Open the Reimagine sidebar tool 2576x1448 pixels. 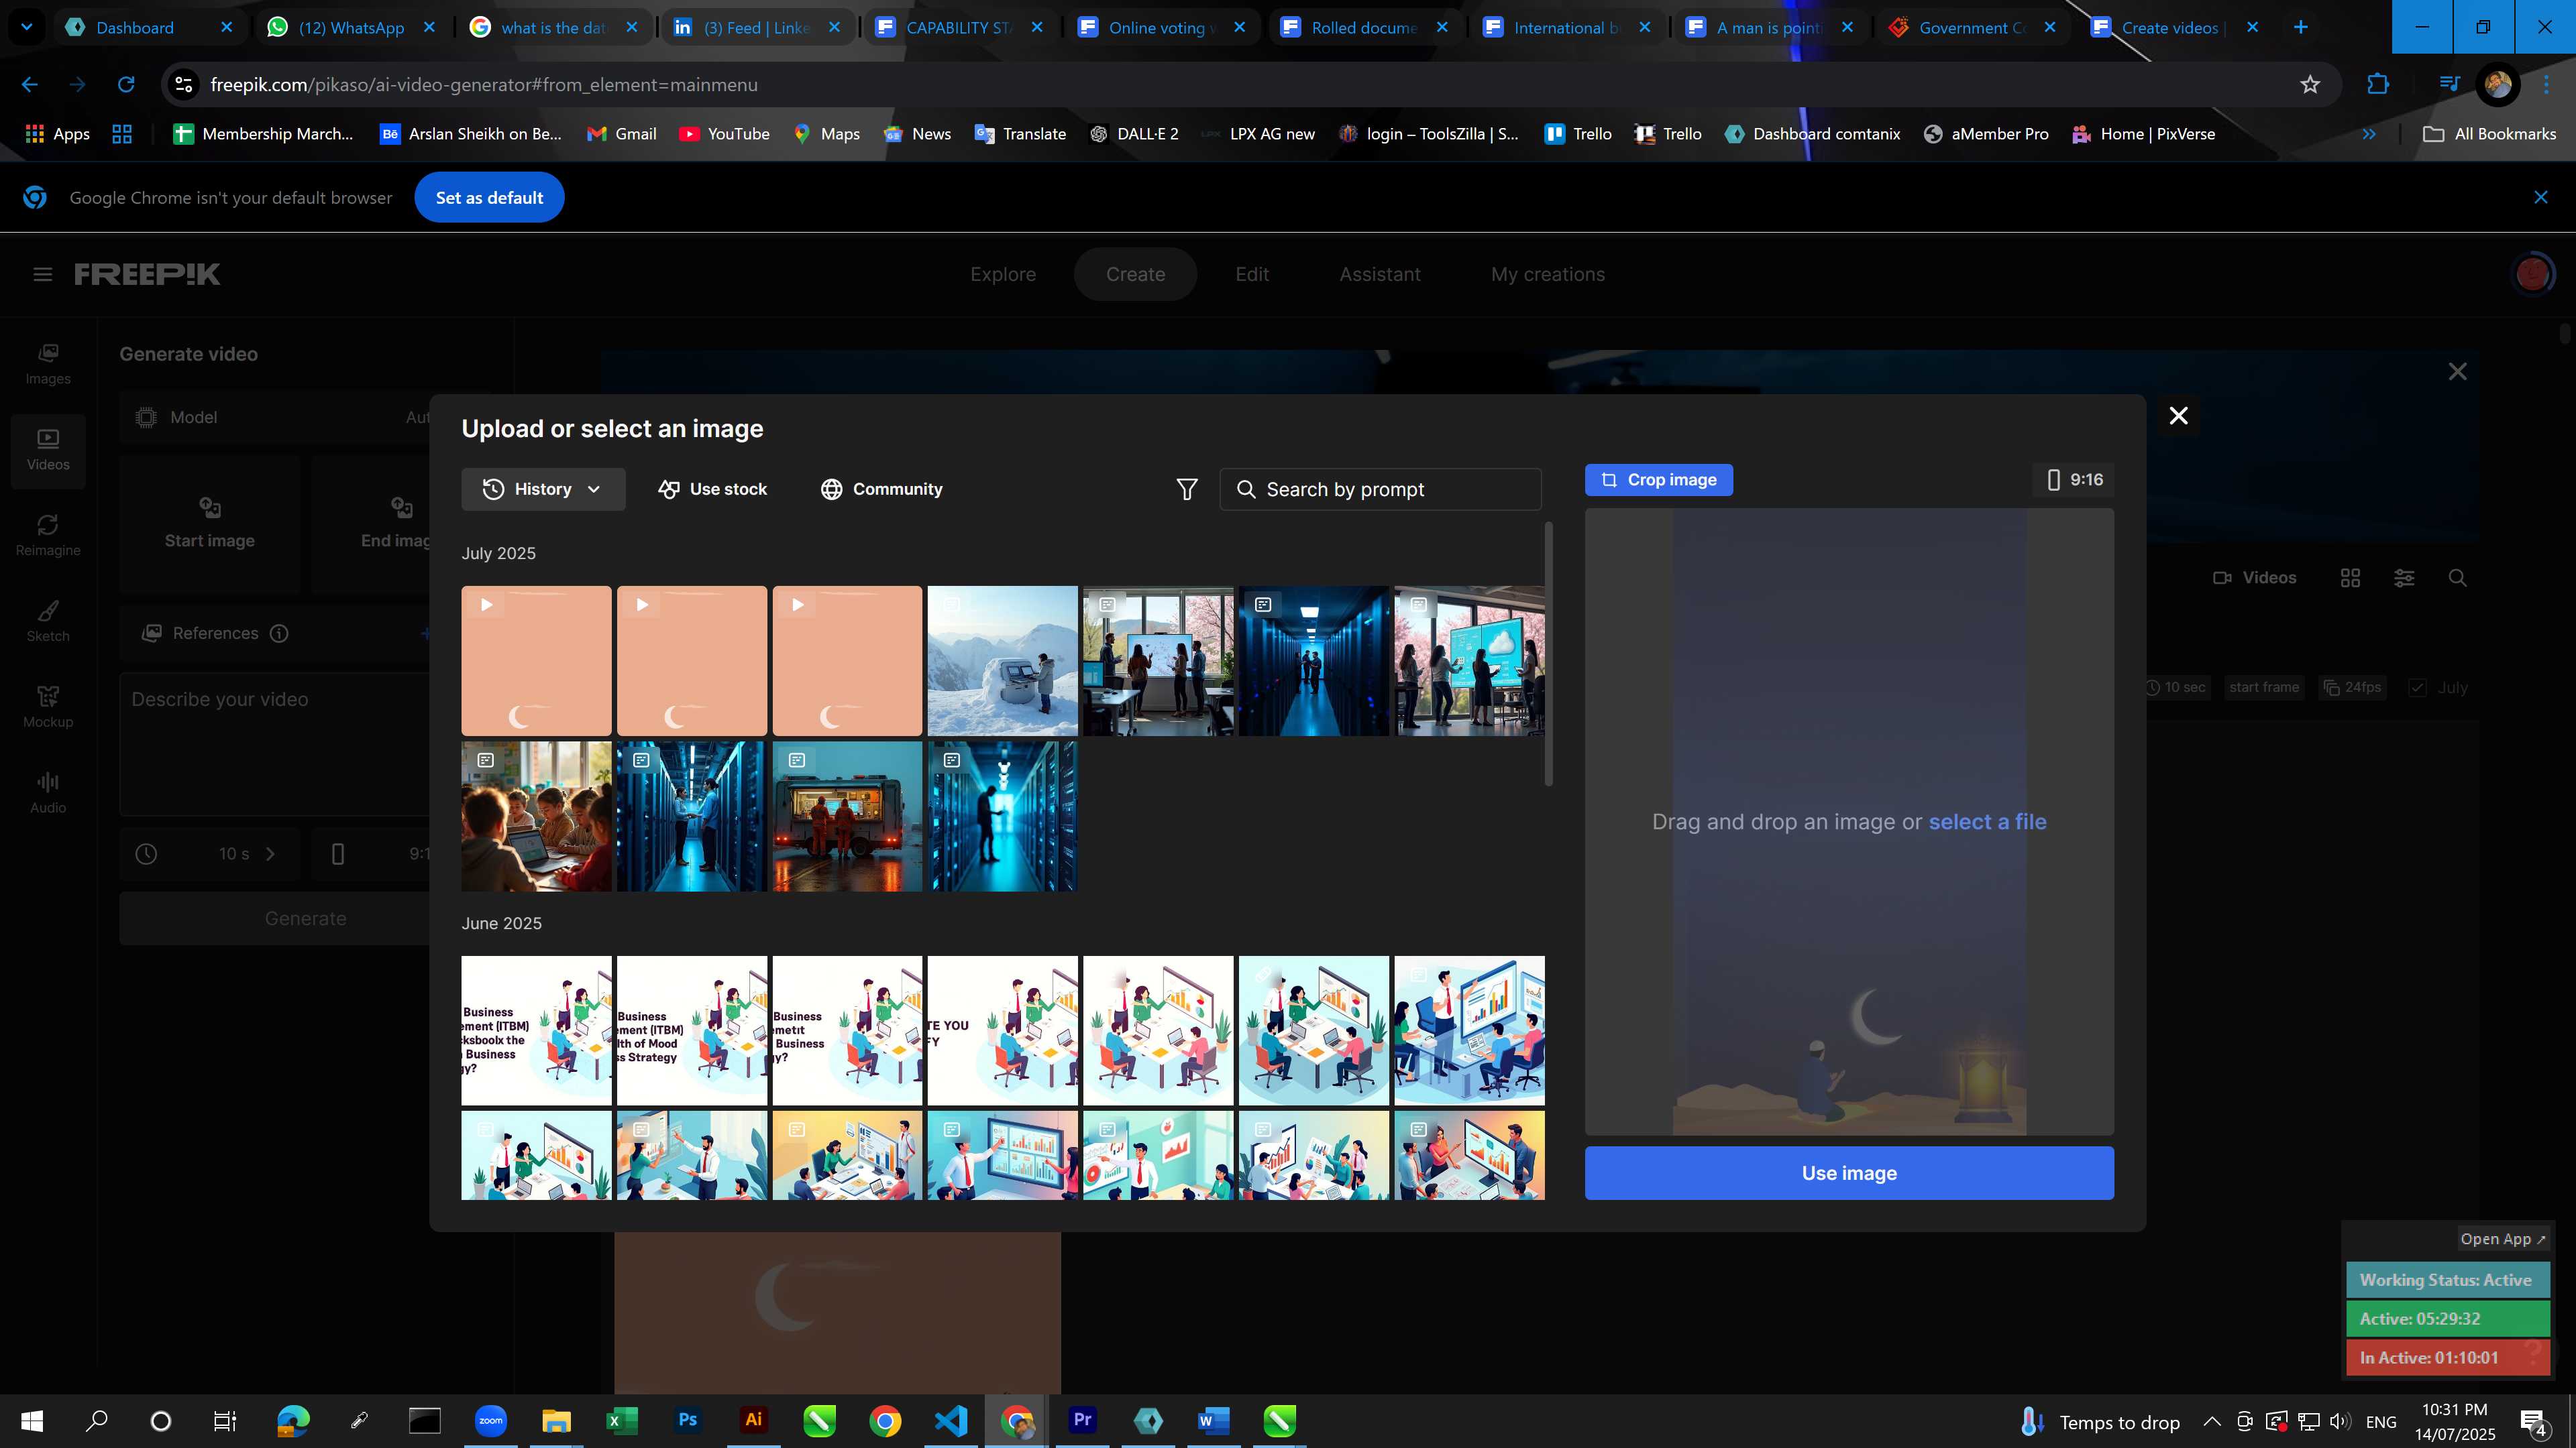(48, 536)
